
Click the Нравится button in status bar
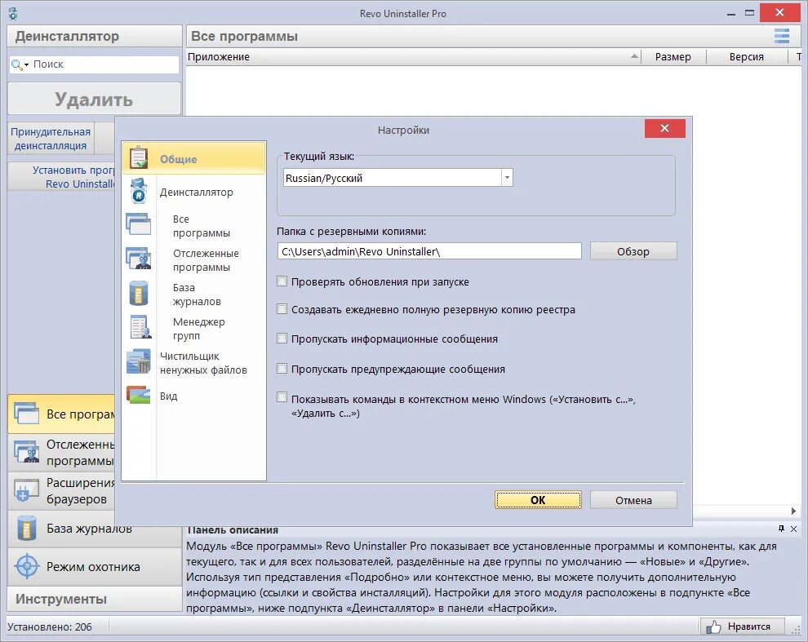(x=742, y=627)
